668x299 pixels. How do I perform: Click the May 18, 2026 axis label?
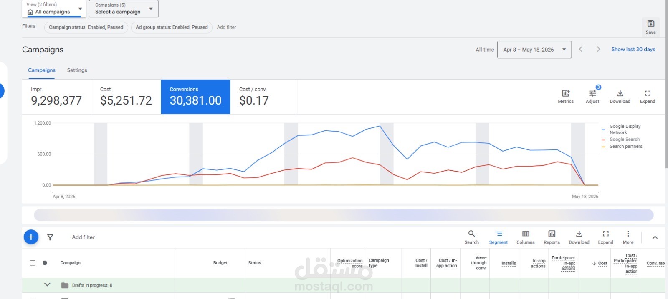click(585, 197)
